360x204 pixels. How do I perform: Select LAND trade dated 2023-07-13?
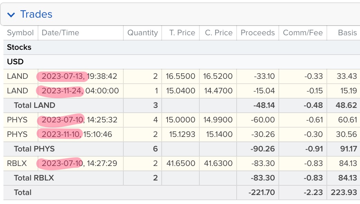point(182,76)
